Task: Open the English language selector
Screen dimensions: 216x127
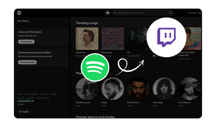Action: [24, 112]
